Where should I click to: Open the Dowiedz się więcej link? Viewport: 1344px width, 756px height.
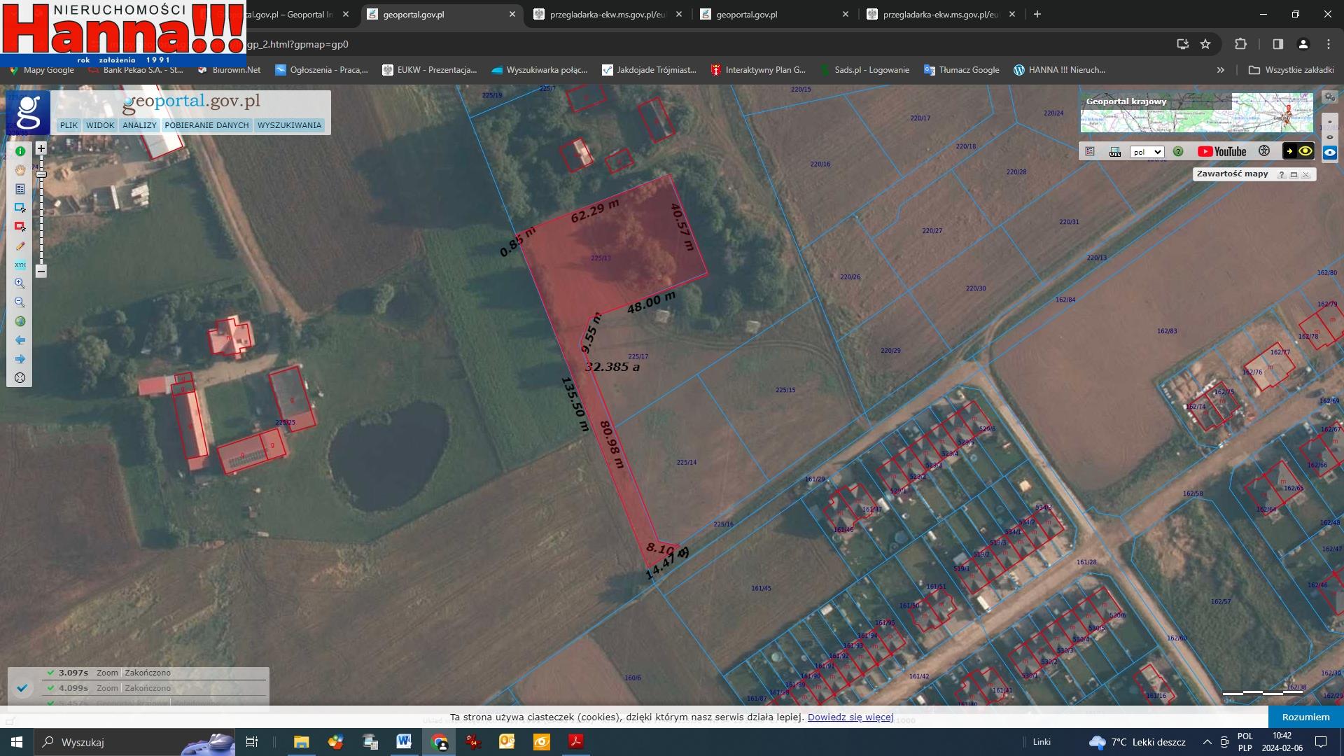pos(850,717)
